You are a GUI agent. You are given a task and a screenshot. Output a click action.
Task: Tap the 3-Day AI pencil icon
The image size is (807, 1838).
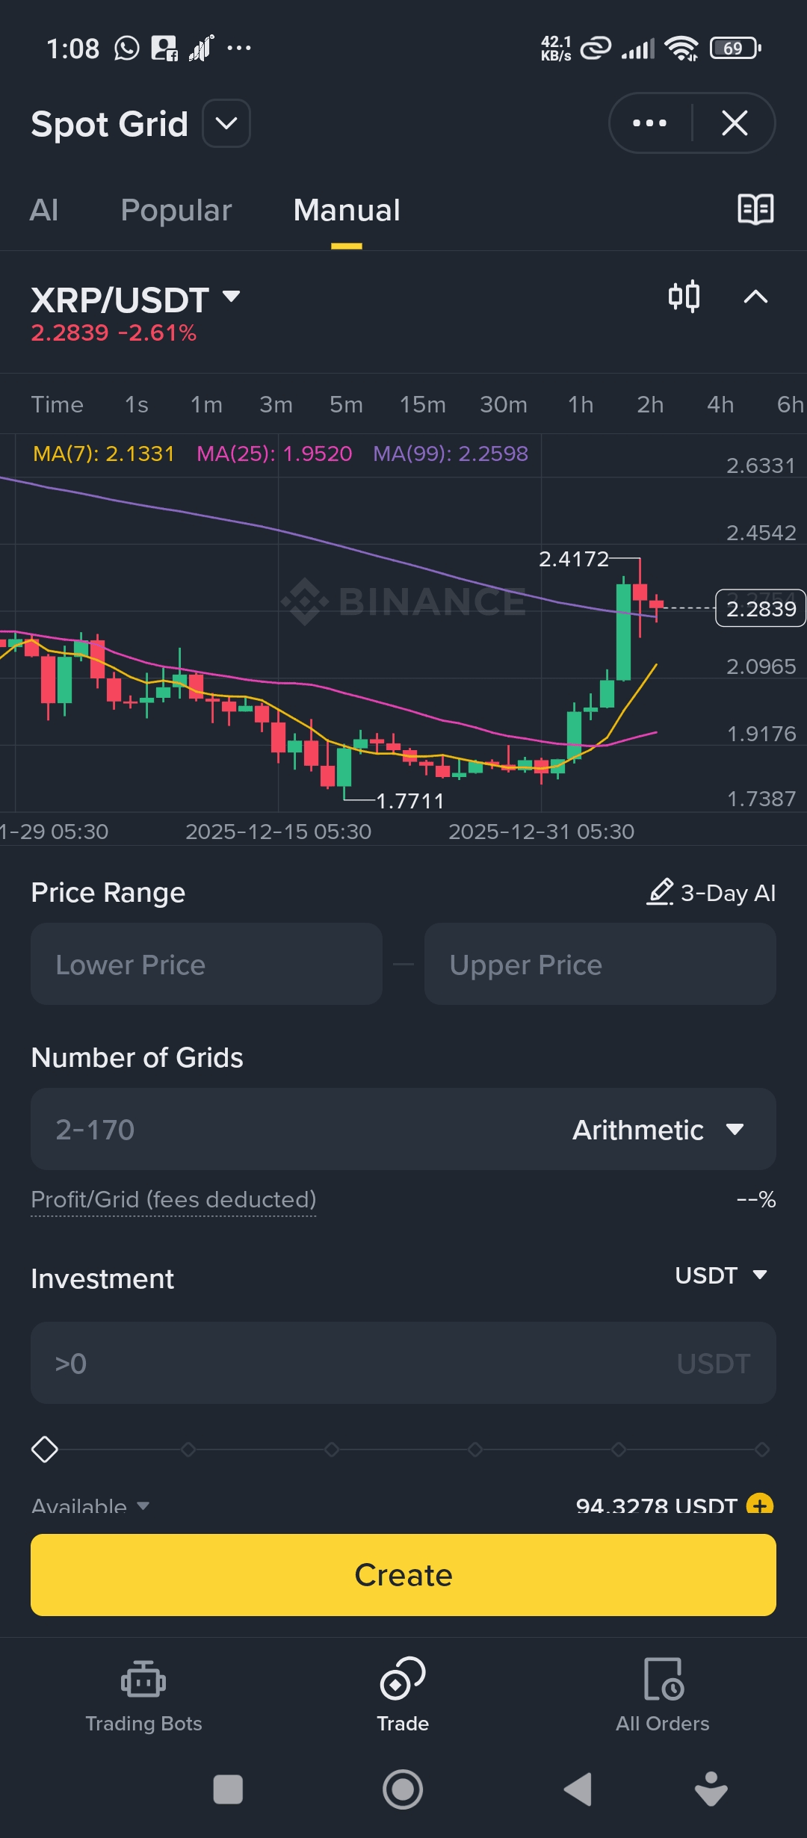[660, 892]
